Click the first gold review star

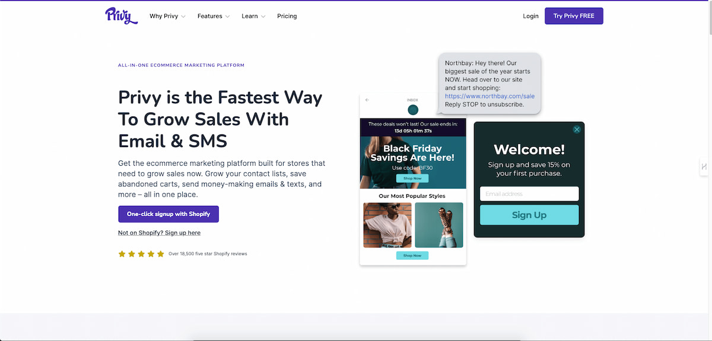(122, 254)
